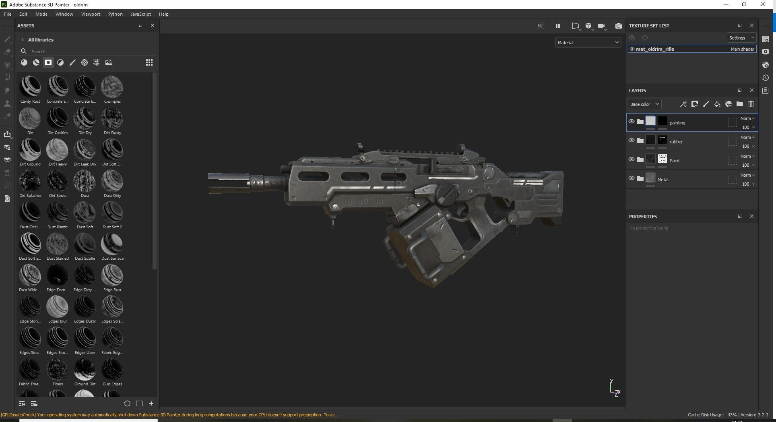Open the Help menu
776x422 pixels.
[164, 14]
